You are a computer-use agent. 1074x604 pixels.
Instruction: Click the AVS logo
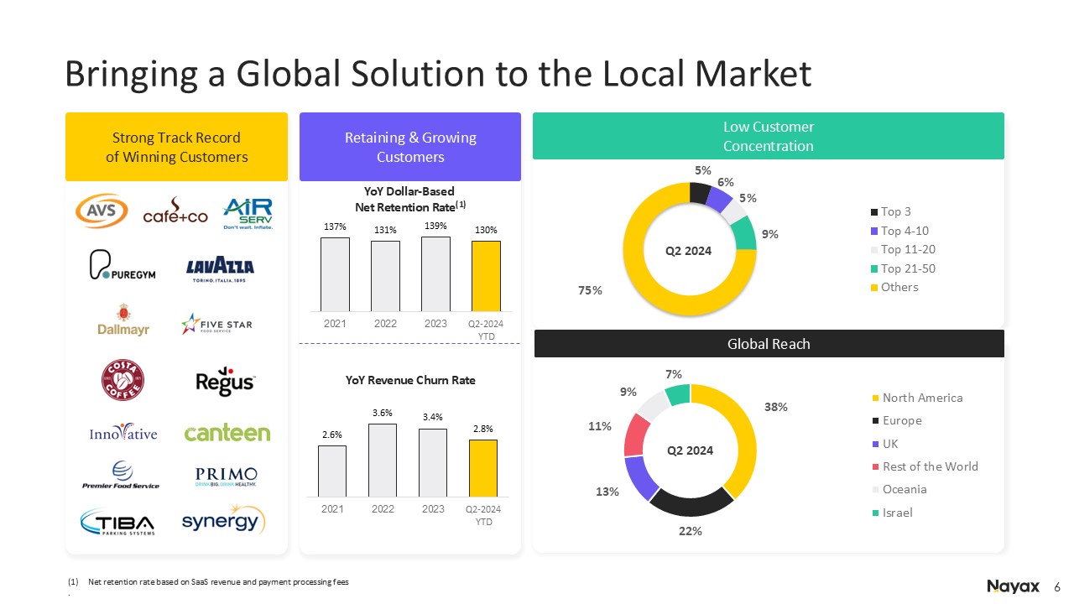point(102,212)
